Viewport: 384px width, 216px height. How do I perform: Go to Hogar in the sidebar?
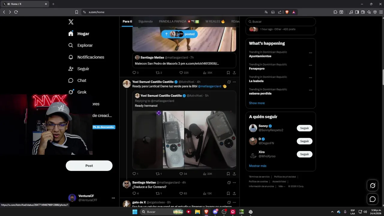(79, 34)
